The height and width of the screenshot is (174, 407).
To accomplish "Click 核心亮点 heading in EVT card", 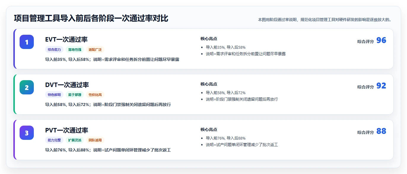I will pos(209,39).
